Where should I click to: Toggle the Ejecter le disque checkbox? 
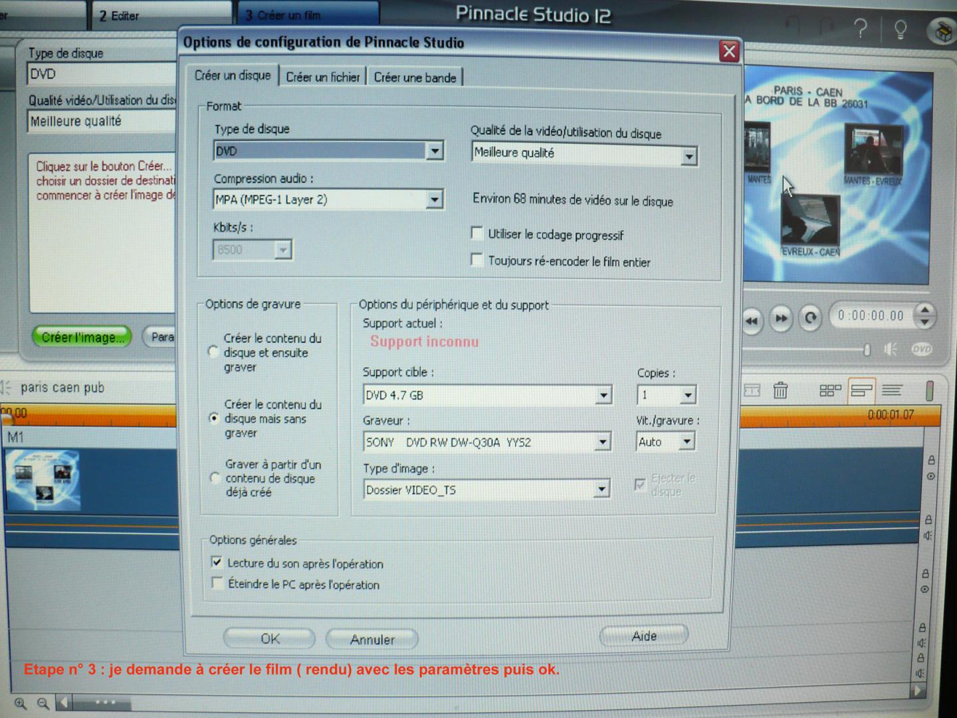point(640,485)
